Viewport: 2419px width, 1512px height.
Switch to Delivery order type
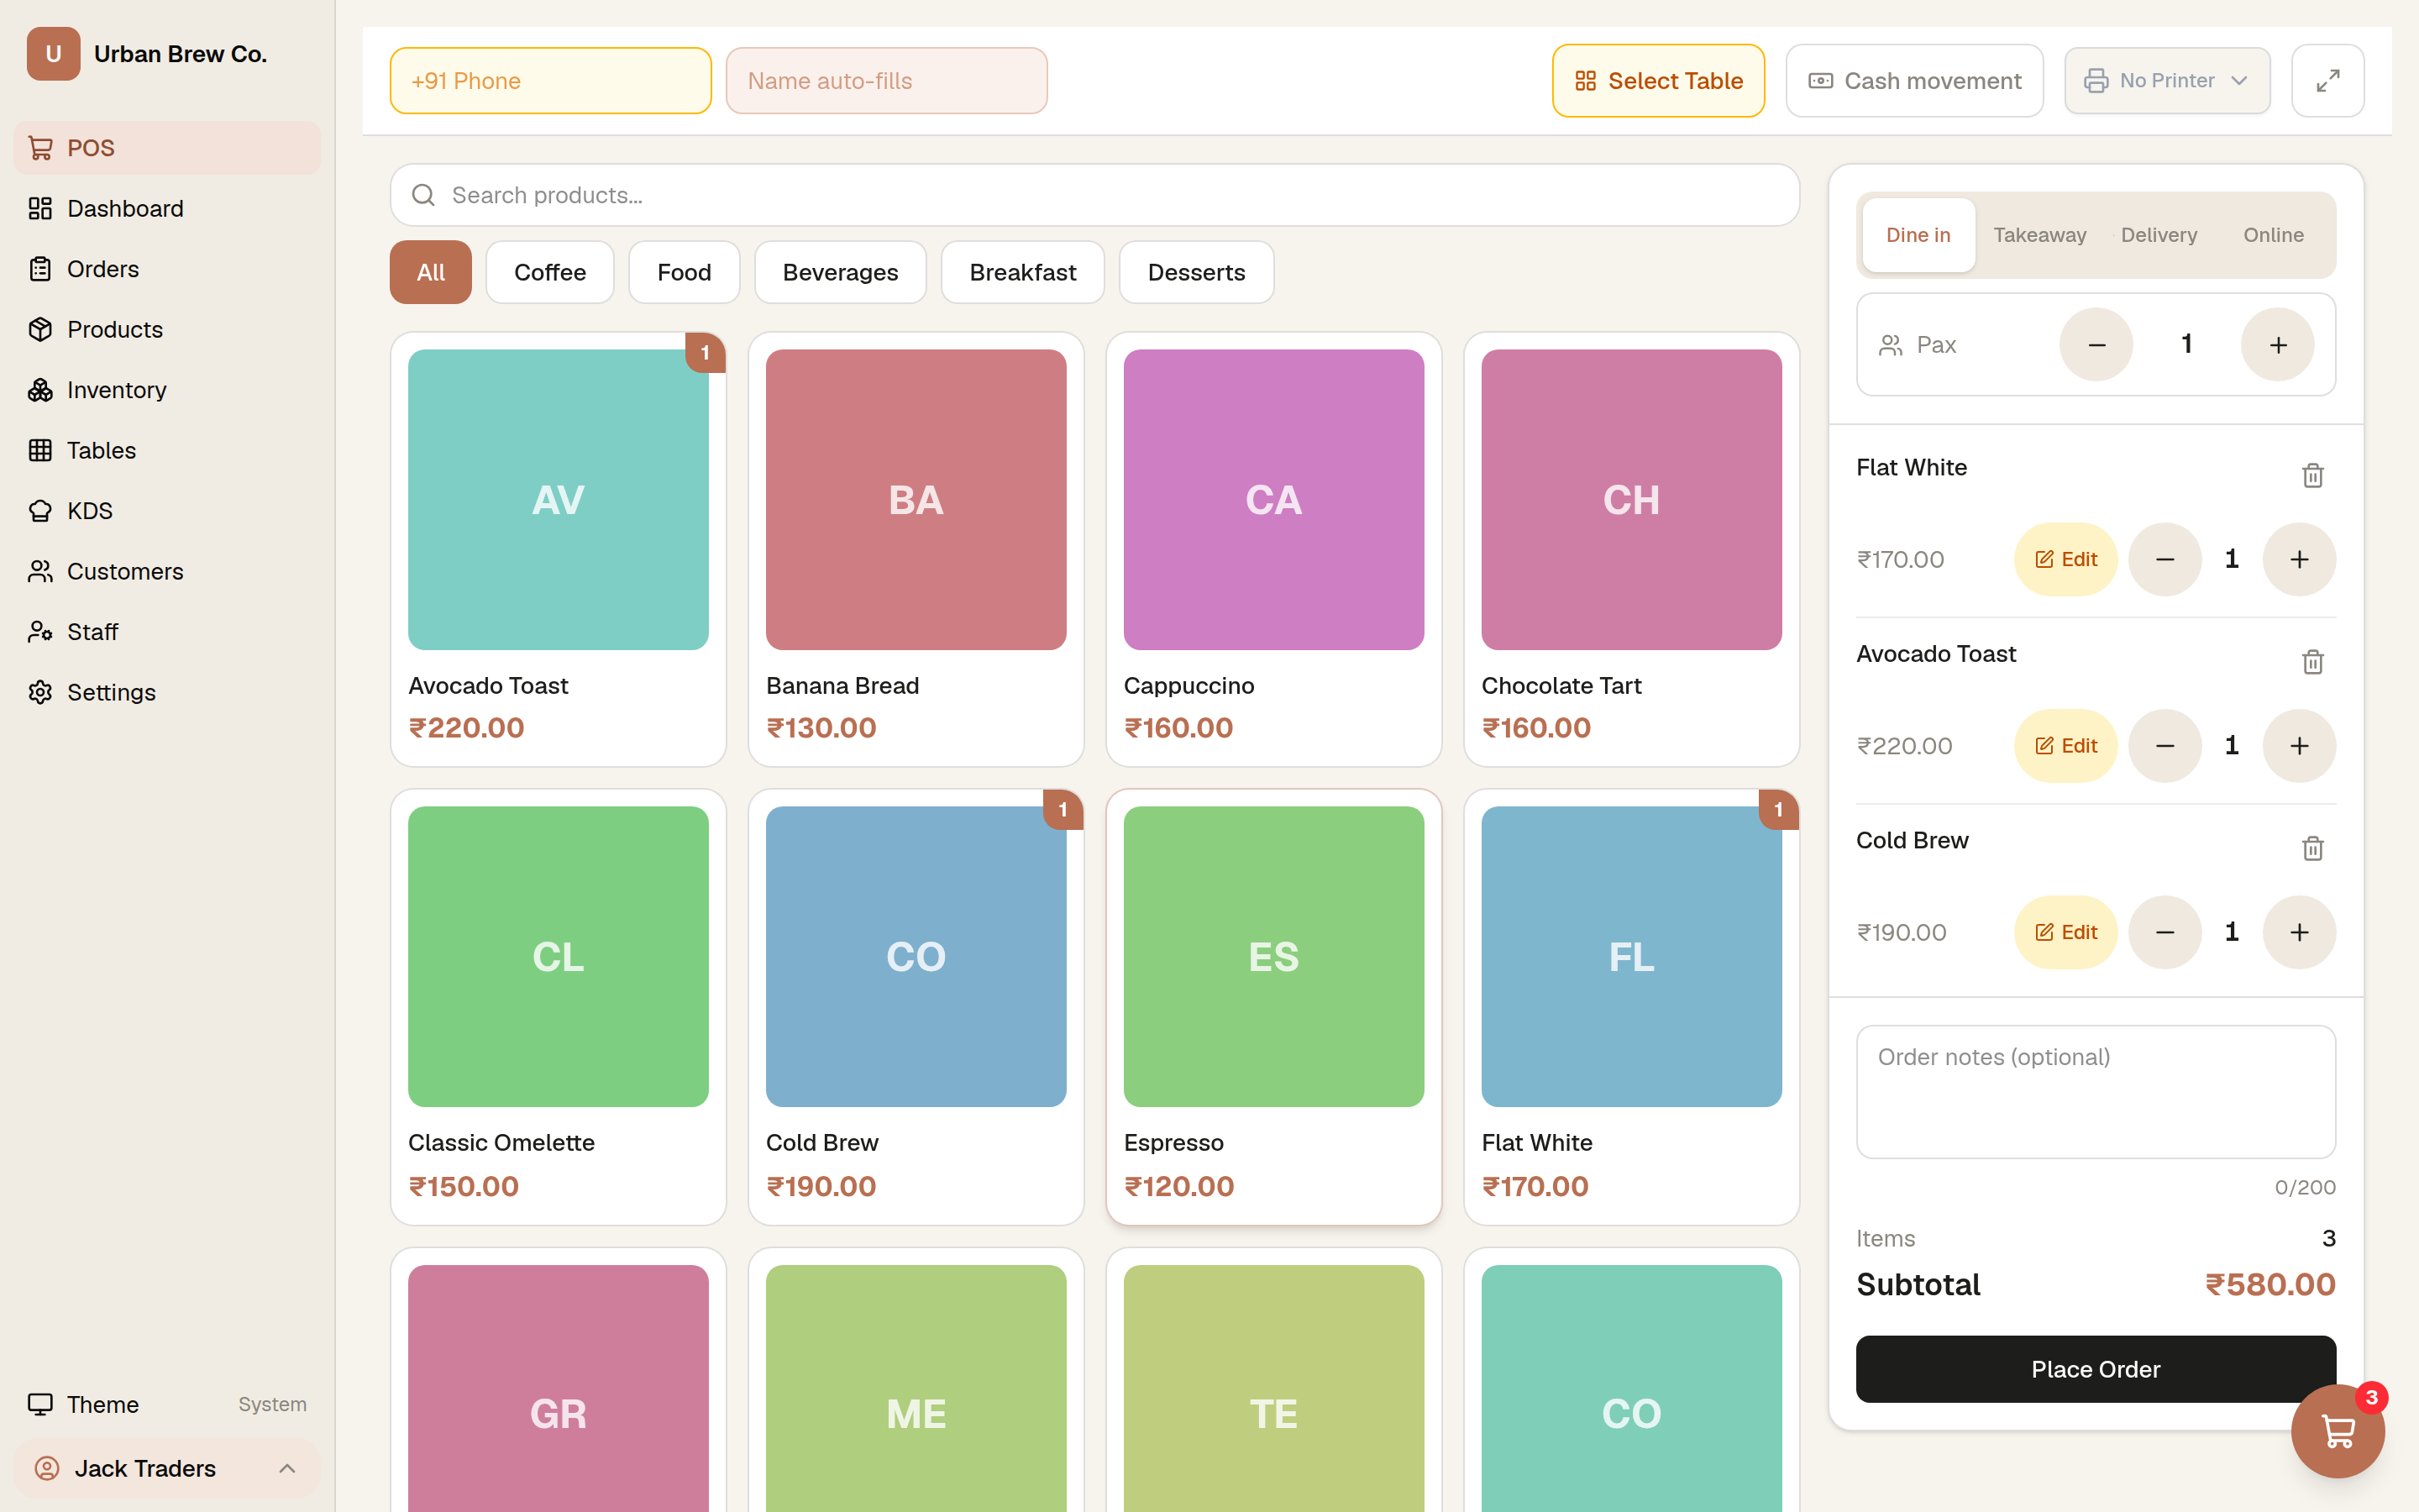click(2159, 235)
